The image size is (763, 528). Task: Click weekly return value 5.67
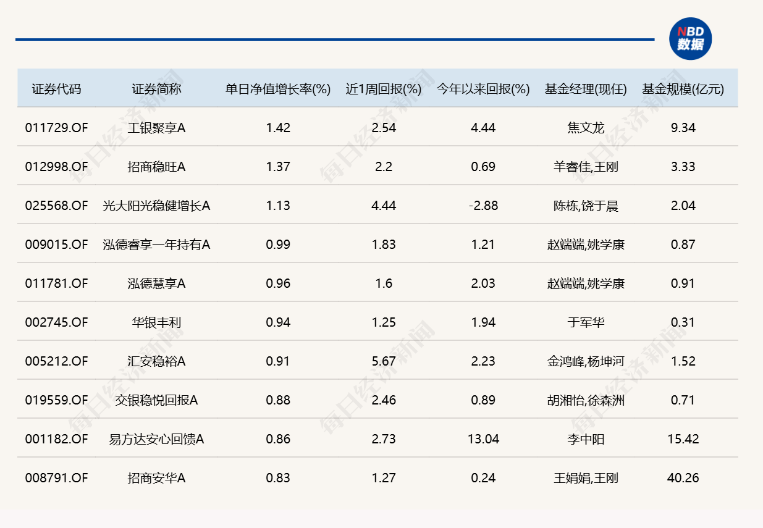coord(384,361)
